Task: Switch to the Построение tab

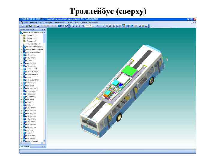Action: pyautogui.click(x=25, y=147)
